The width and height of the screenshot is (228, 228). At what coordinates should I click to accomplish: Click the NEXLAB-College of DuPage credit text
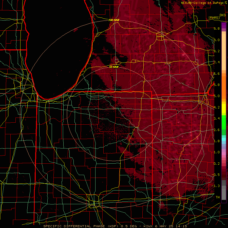[x=202, y=3]
